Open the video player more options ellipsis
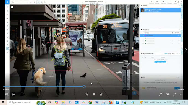Image resolution: width=188 pixels, height=105 pixels. (x=181, y=94)
